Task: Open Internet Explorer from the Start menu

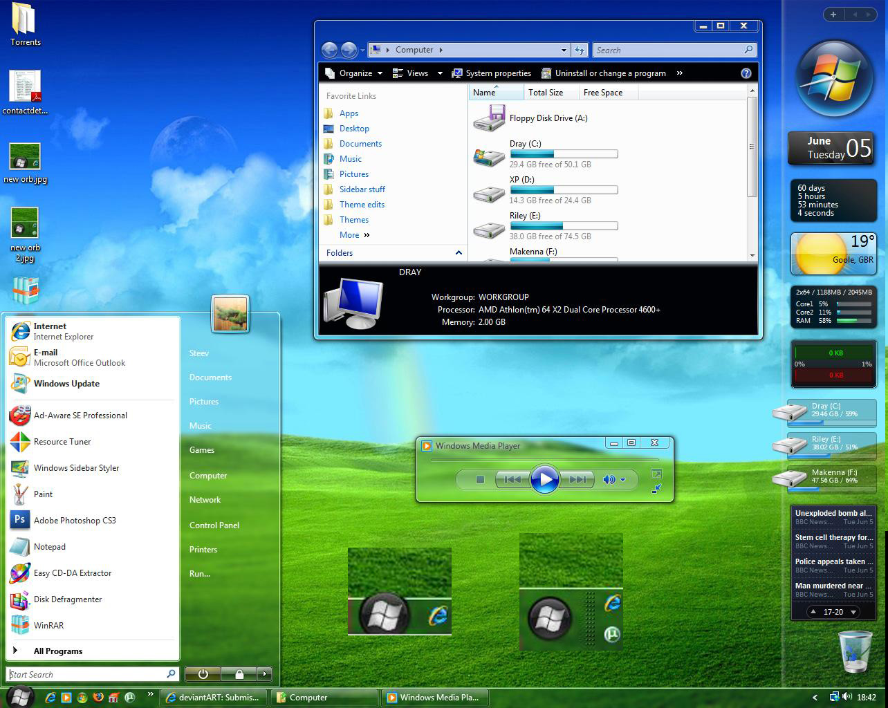Action: click(x=93, y=331)
